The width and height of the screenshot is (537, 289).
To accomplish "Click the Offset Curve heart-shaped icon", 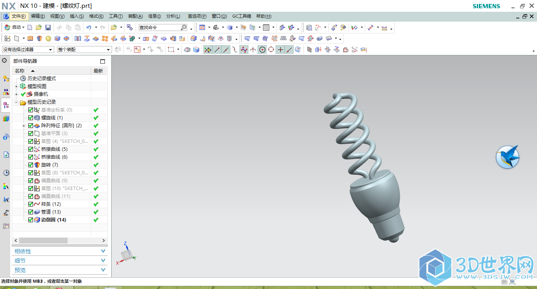I will (x=346, y=49).
